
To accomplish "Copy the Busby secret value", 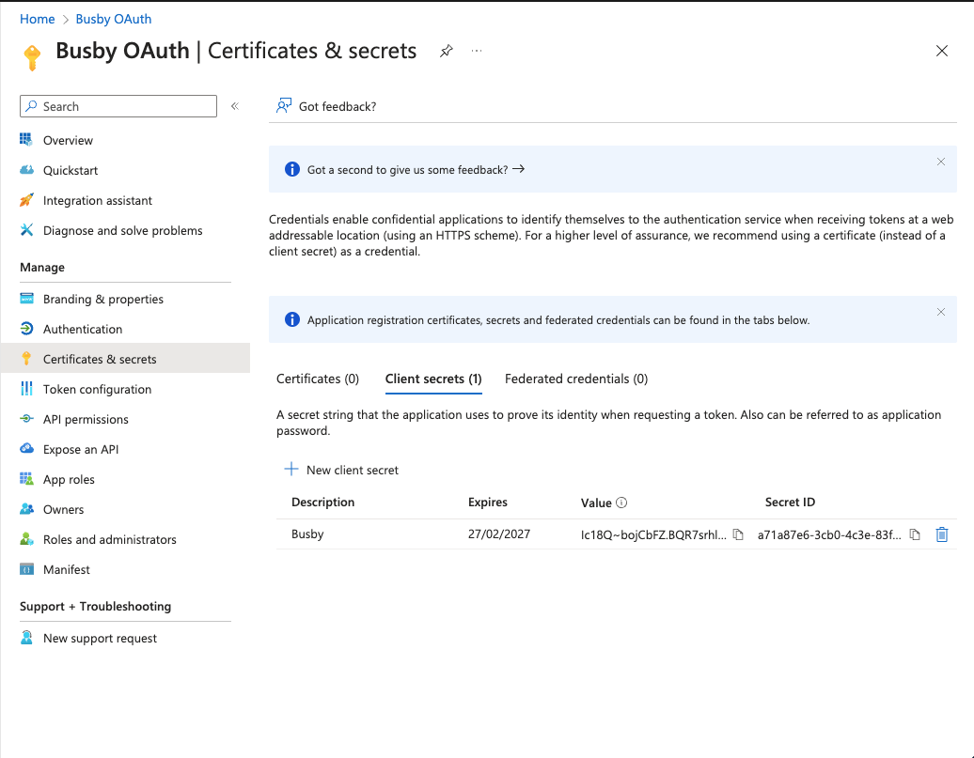I will click(x=738, y=534).
